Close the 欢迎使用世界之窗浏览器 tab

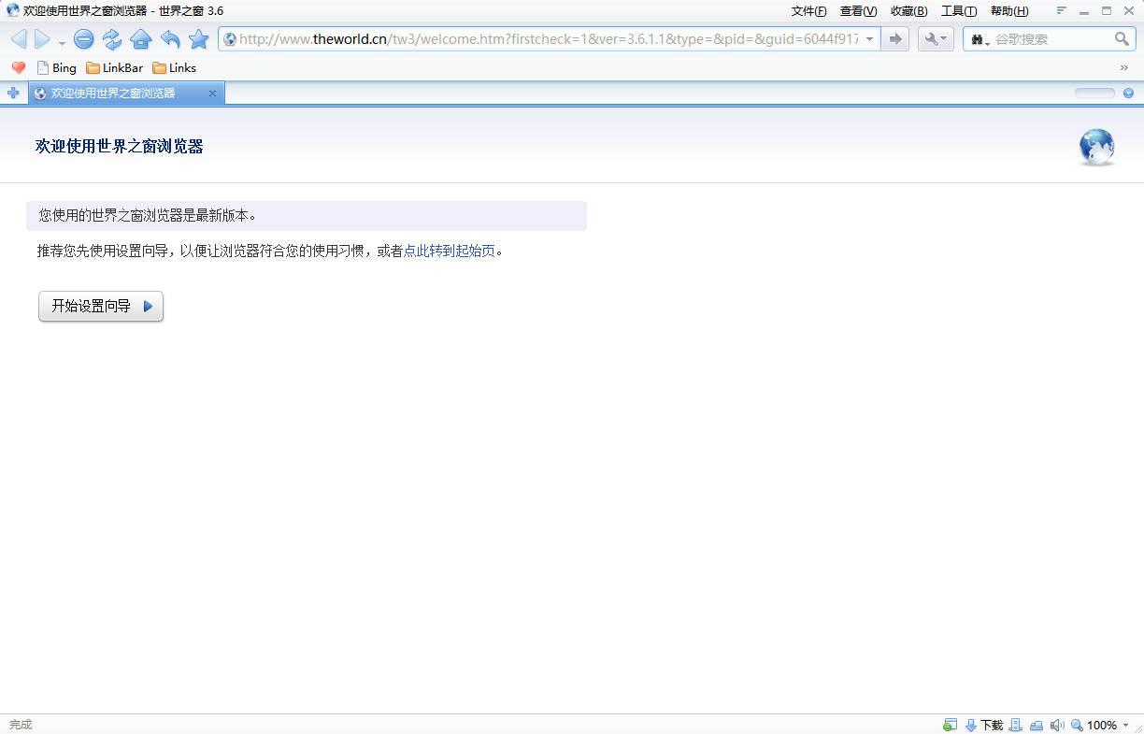[x=212, y=94]
